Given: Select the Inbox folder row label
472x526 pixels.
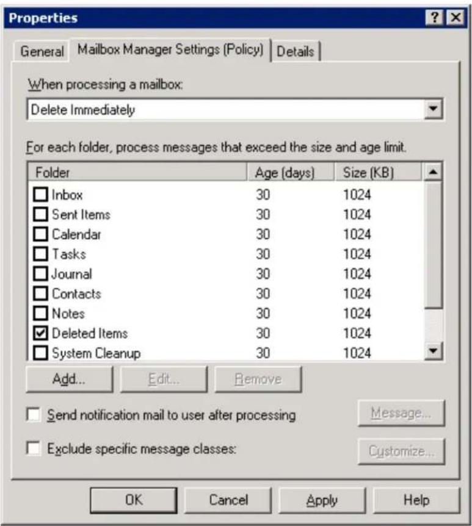Looking at the screenshot, I should point(67,195).
